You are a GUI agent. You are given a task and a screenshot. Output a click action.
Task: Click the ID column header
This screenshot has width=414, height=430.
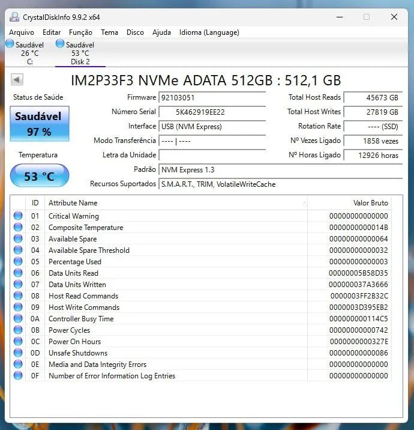click(x=35, y=203)
